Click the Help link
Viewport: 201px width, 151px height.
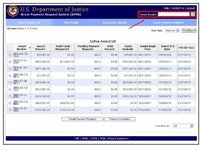(166, 8)
